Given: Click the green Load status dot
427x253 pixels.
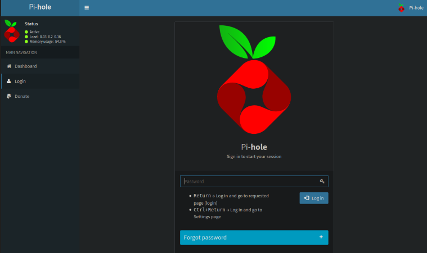Looking at the screenshot, I should (x=26, y=37).
